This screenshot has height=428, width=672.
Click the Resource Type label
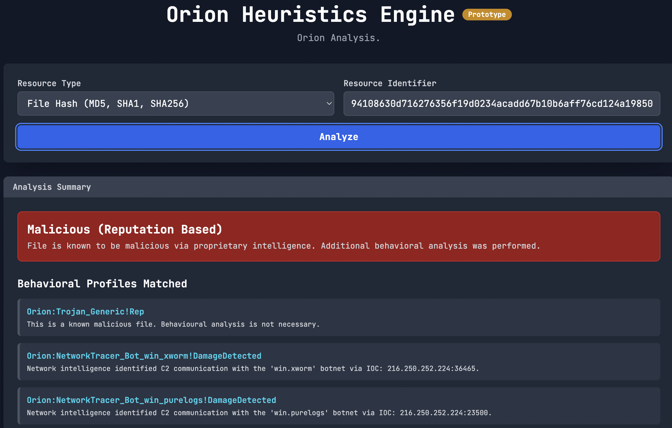[49, 83]
